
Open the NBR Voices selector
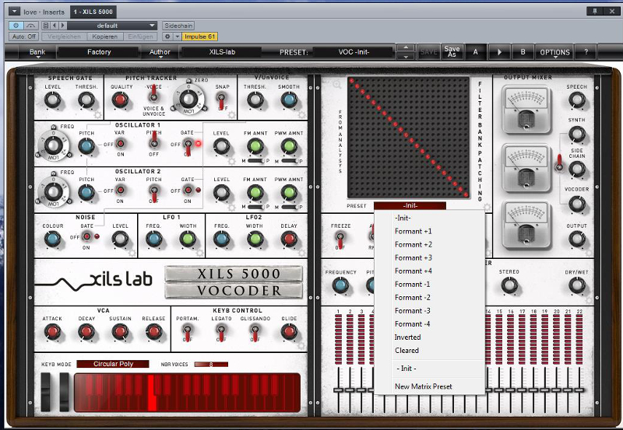tap(211, 364)
